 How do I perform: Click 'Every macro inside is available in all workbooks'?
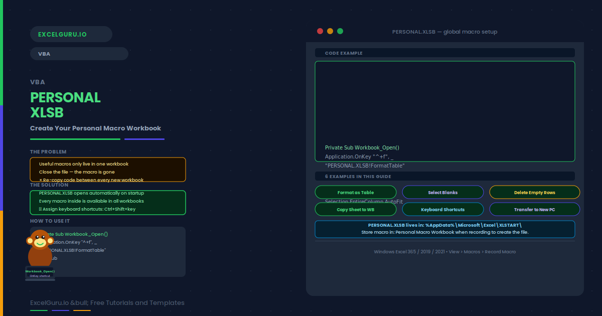(x=91, y=201)
